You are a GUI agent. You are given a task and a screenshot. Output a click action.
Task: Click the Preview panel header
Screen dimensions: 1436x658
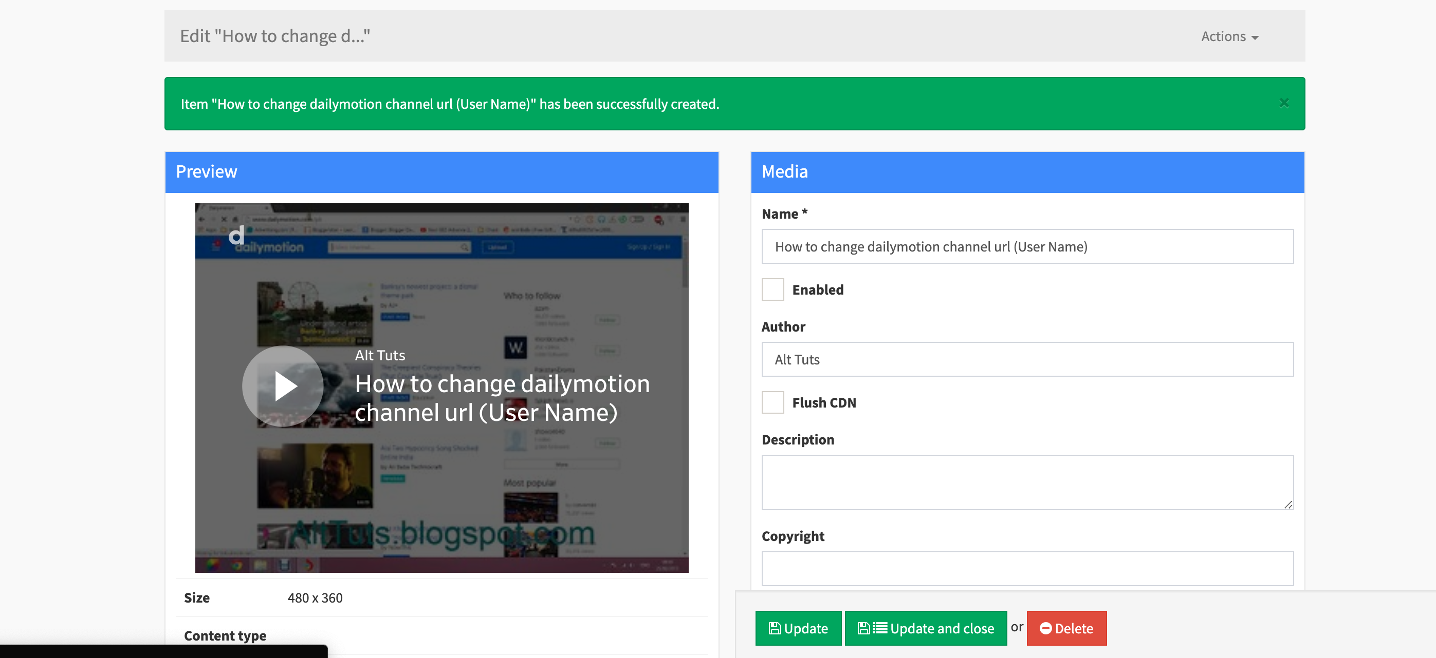[441, 172]
